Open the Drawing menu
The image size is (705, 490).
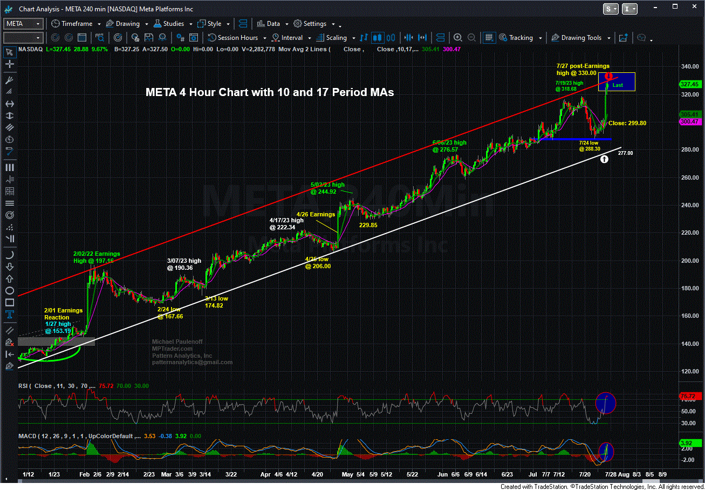click(x=122, y=24)
